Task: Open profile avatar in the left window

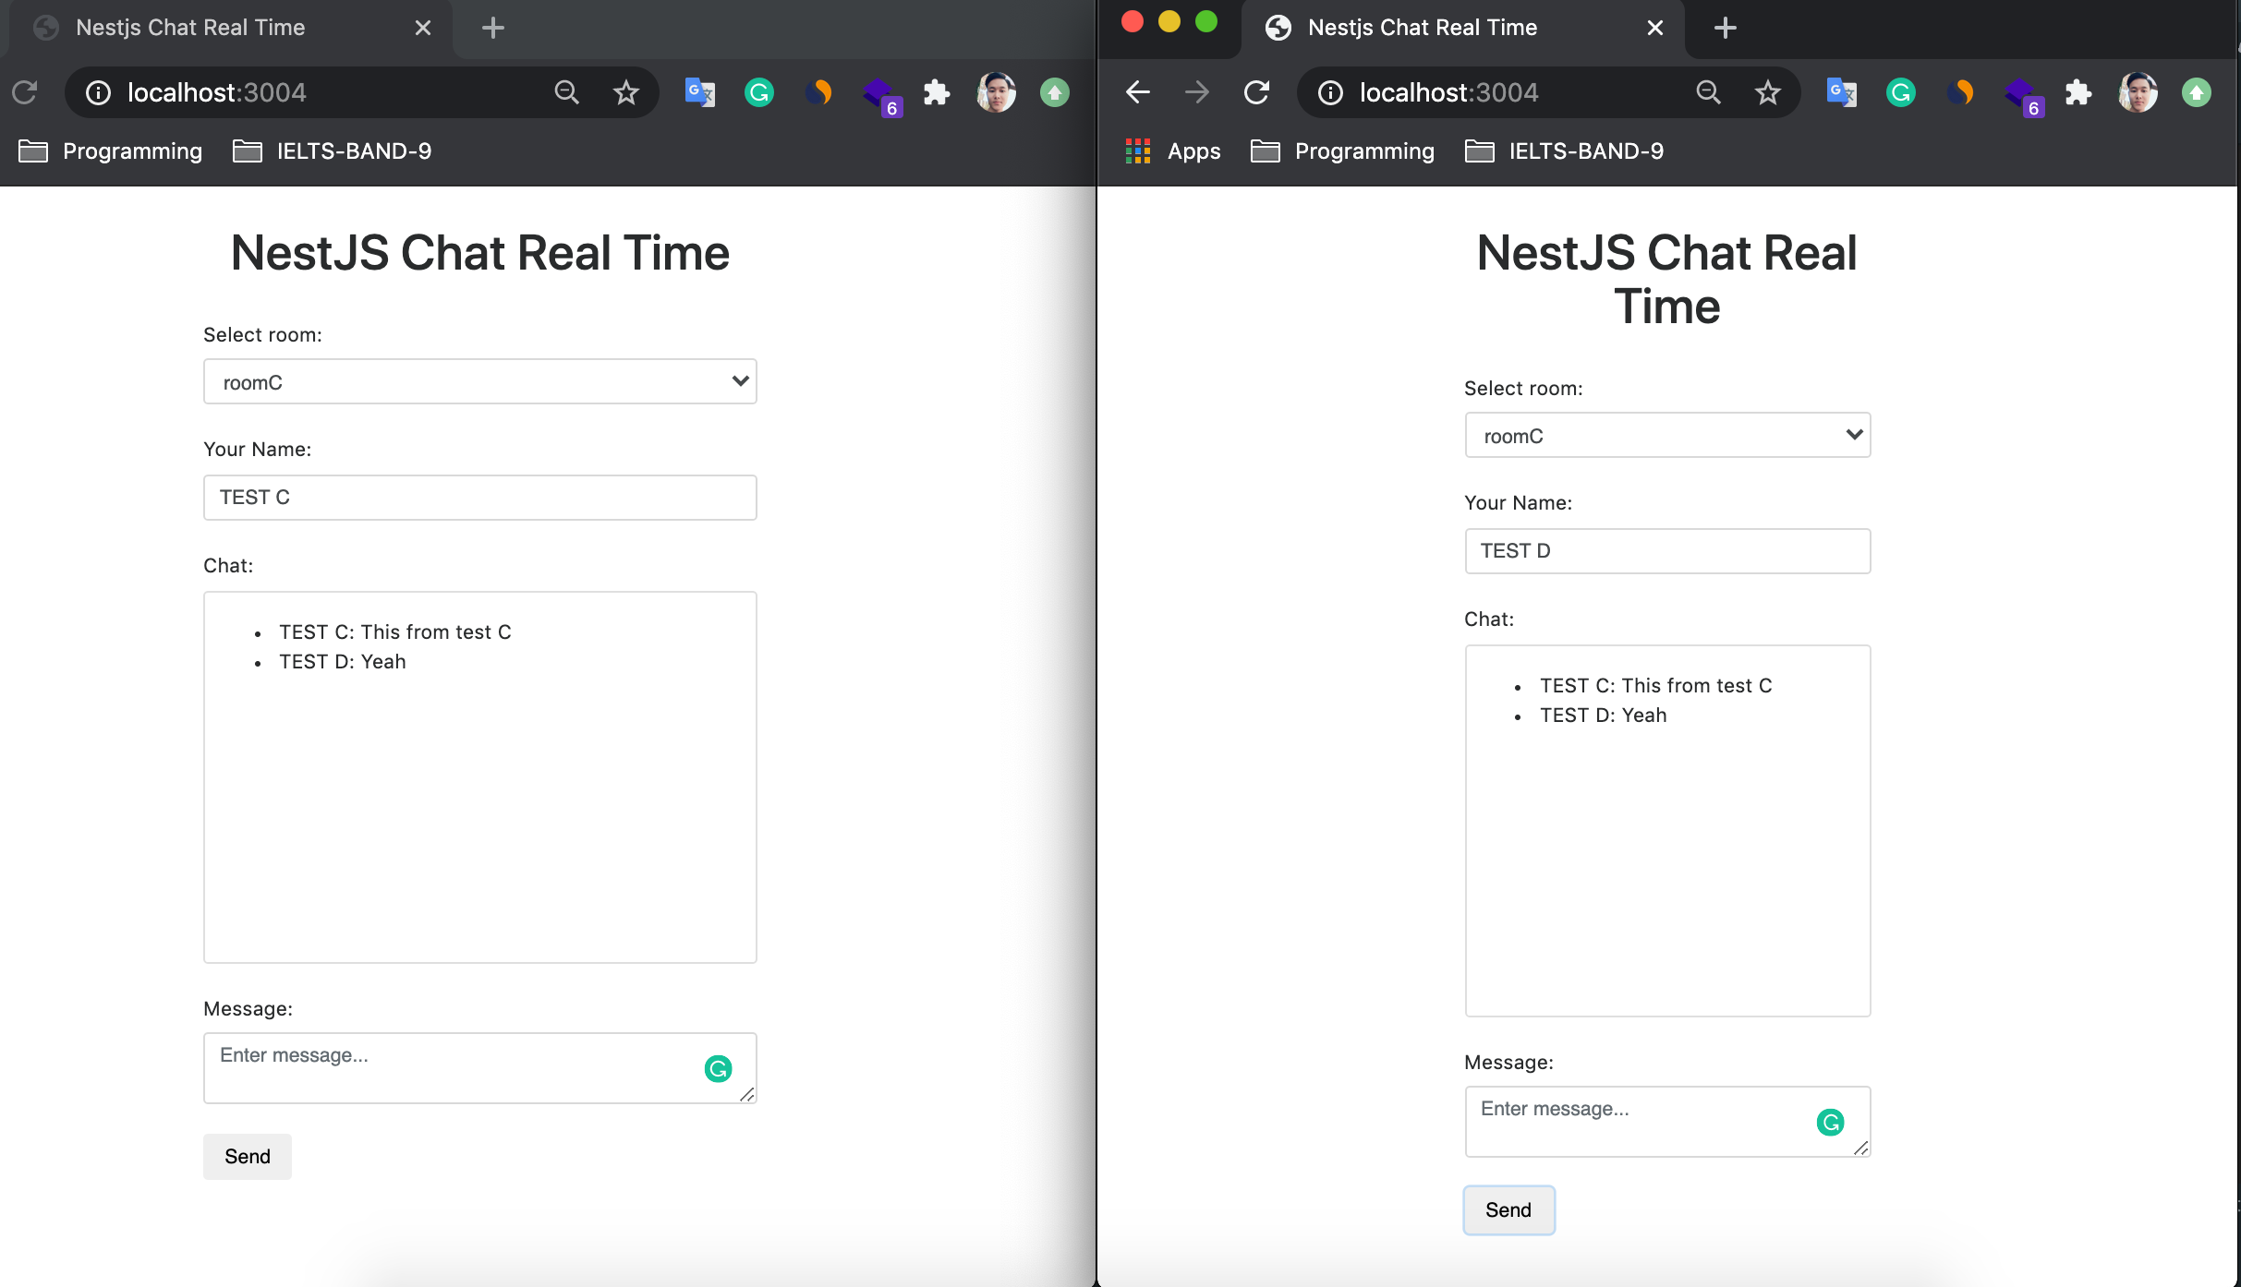Action: [x=996, y=92]
